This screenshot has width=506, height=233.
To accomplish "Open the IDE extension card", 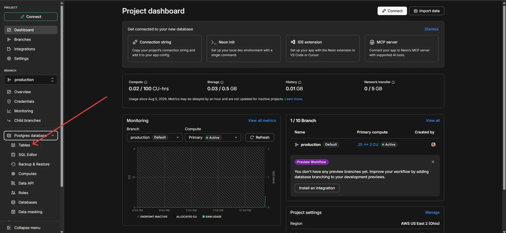I will (323, 48).
